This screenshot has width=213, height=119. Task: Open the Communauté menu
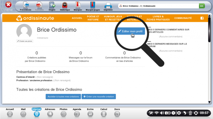(183, 18)
